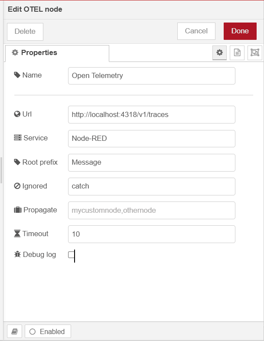Open the help book icon
The image size is (264, 341).
[x=15, y=331]
